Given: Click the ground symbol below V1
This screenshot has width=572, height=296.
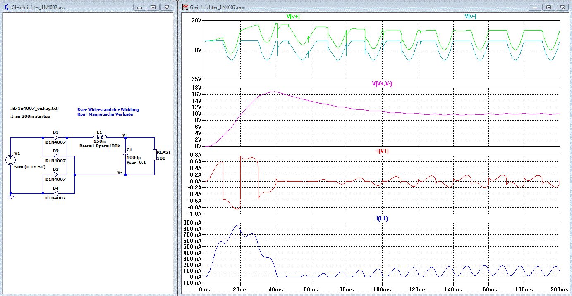Looking at the screenshot, I should click(x=11, y=197).
